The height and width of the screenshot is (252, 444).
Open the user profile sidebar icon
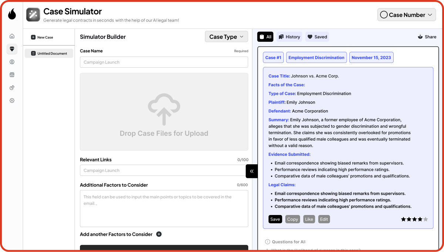(x=12, y=62)
